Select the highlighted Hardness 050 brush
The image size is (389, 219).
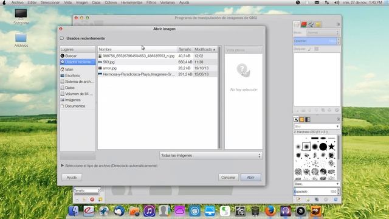click(306, 147)
